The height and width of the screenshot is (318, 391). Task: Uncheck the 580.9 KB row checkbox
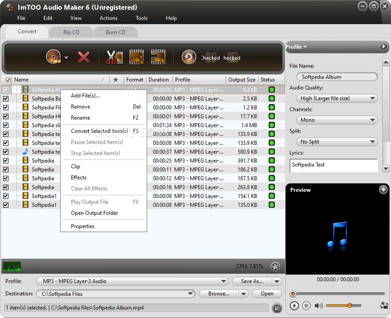click(x=6, y=152)
